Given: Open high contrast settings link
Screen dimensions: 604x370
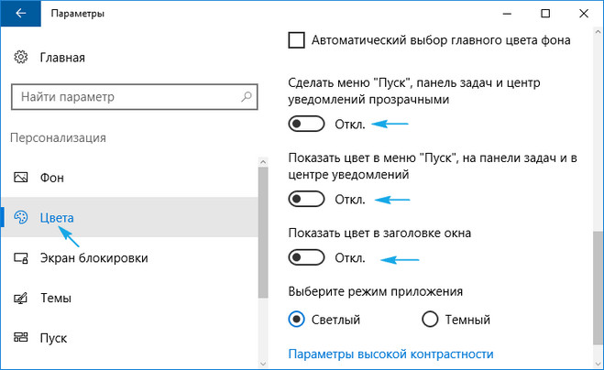Looking at the screenshot, I should click(390, 354).
